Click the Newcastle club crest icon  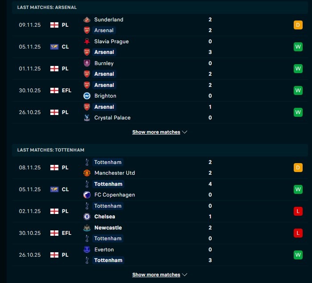(87, 228)
